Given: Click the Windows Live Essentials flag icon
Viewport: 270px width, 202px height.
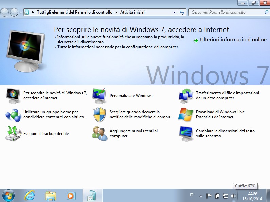Looking at the screenshot, I should coord(186,114).
